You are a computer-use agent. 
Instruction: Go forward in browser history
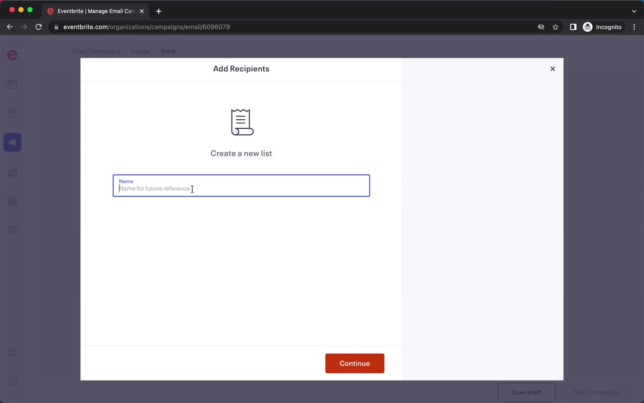click(x=24, y=27)
